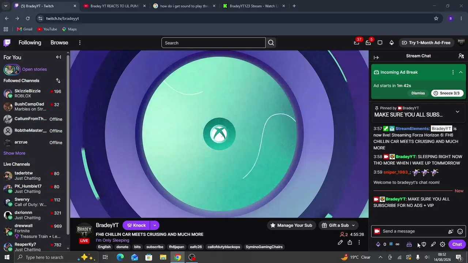Expand the pinned chat message
The image size is (468, 263).
click(457, 112)
